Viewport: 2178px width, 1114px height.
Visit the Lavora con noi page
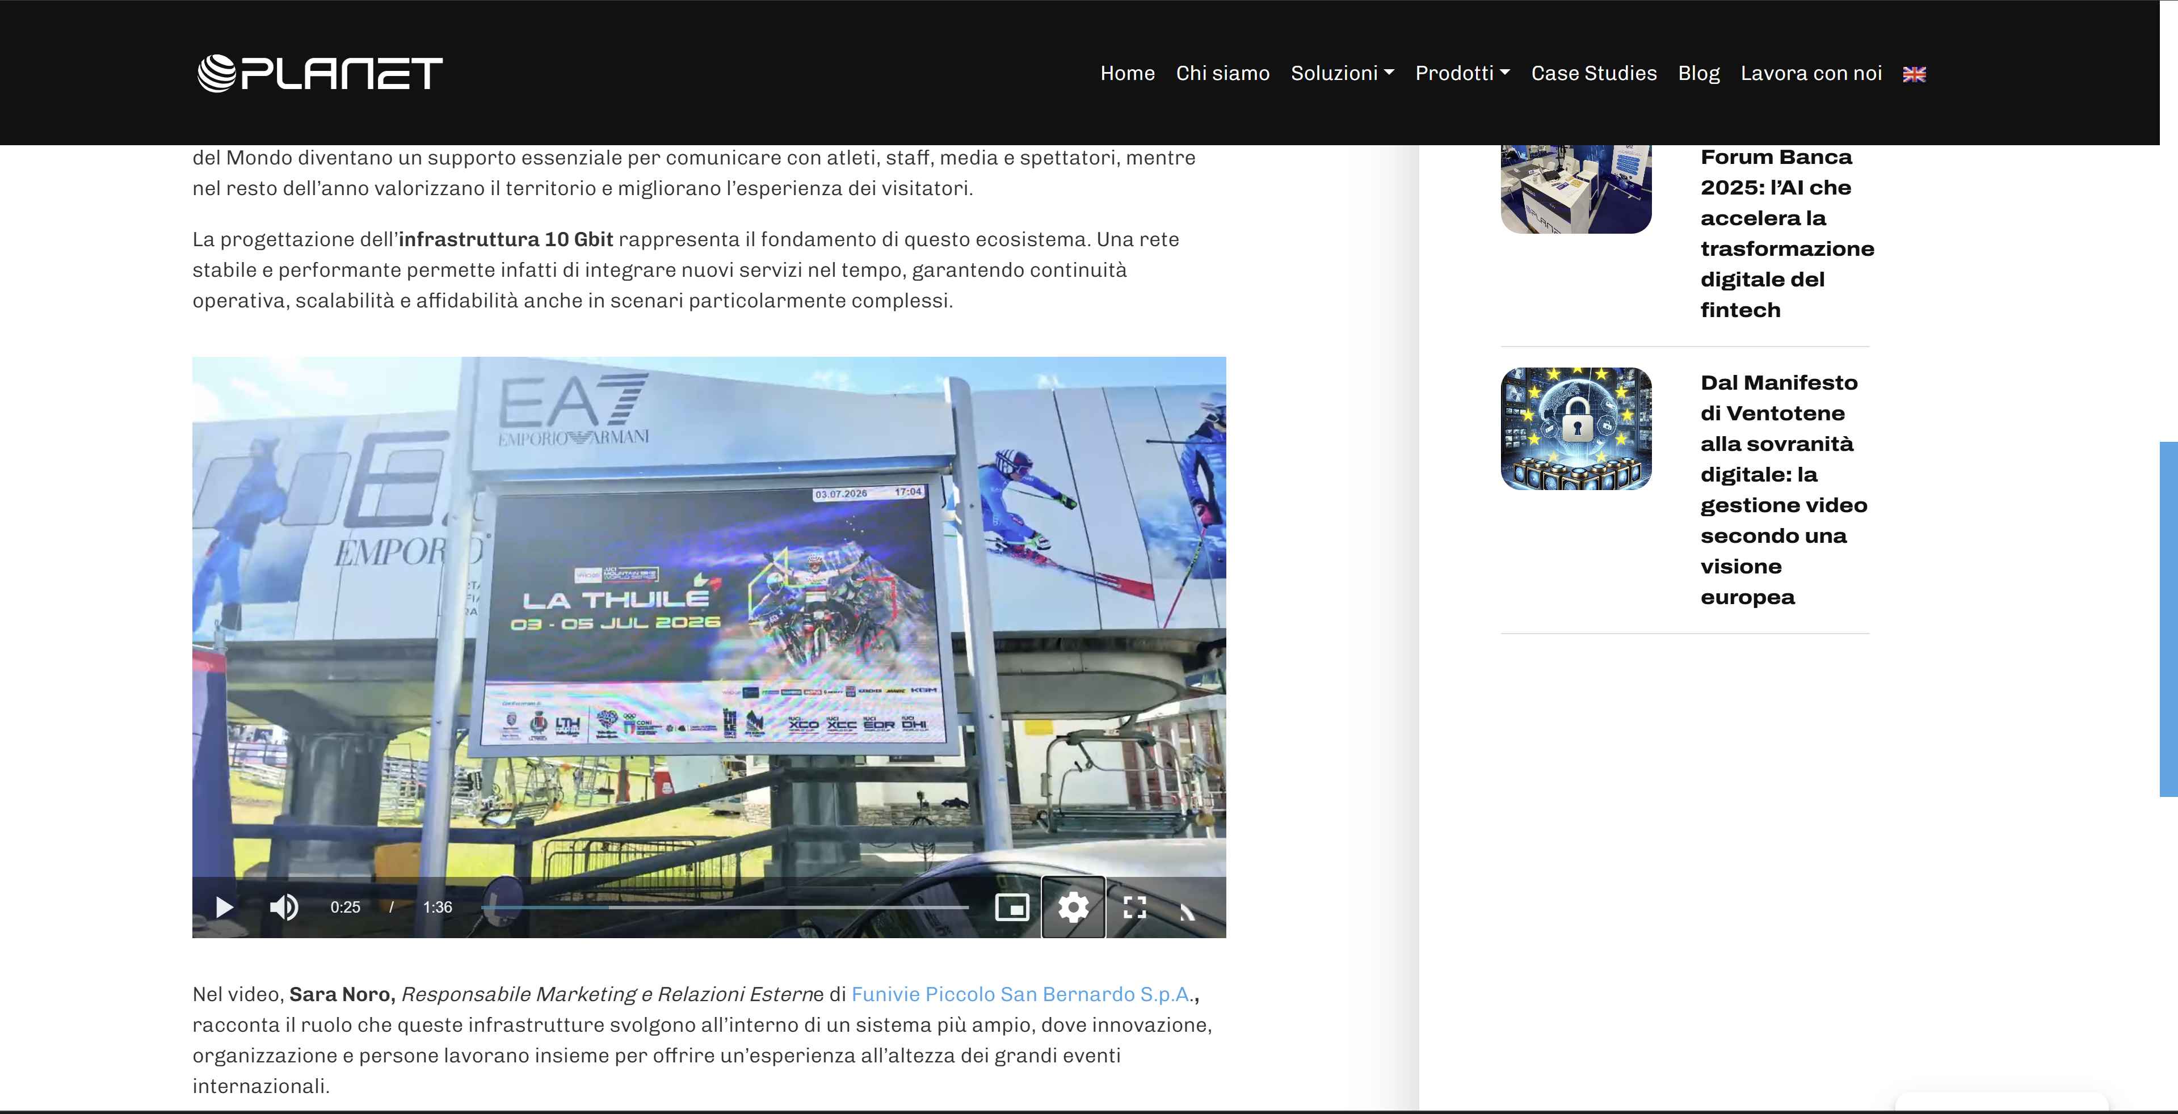(x=1811, y=74)
